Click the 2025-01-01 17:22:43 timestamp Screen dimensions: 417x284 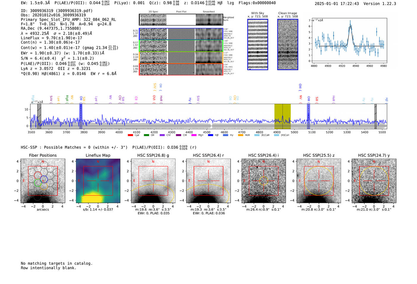coord(337,4)
